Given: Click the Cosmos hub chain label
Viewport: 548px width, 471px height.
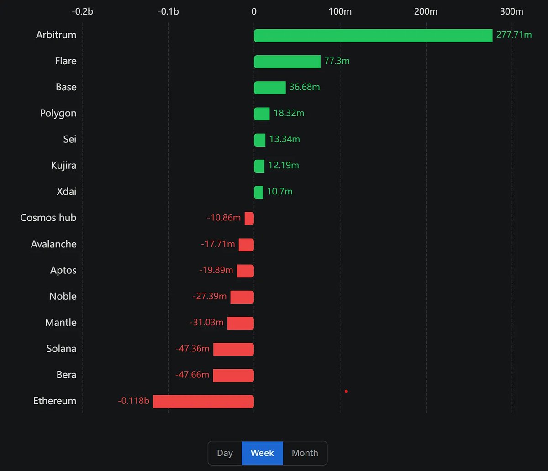Looking at the screenshot, I should pyautogui.click(x=48, y=218).
